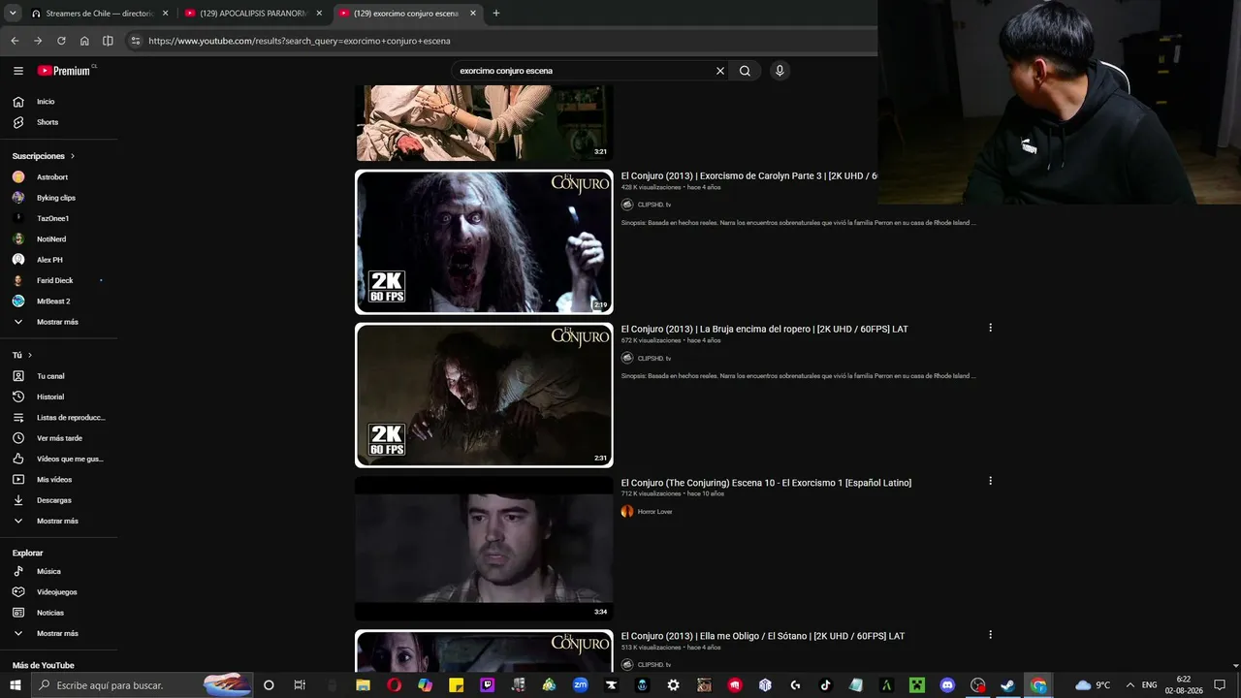The image size is (1241, 698).
Task: Visit Horror Lover channel link
Action: (654, 512)
